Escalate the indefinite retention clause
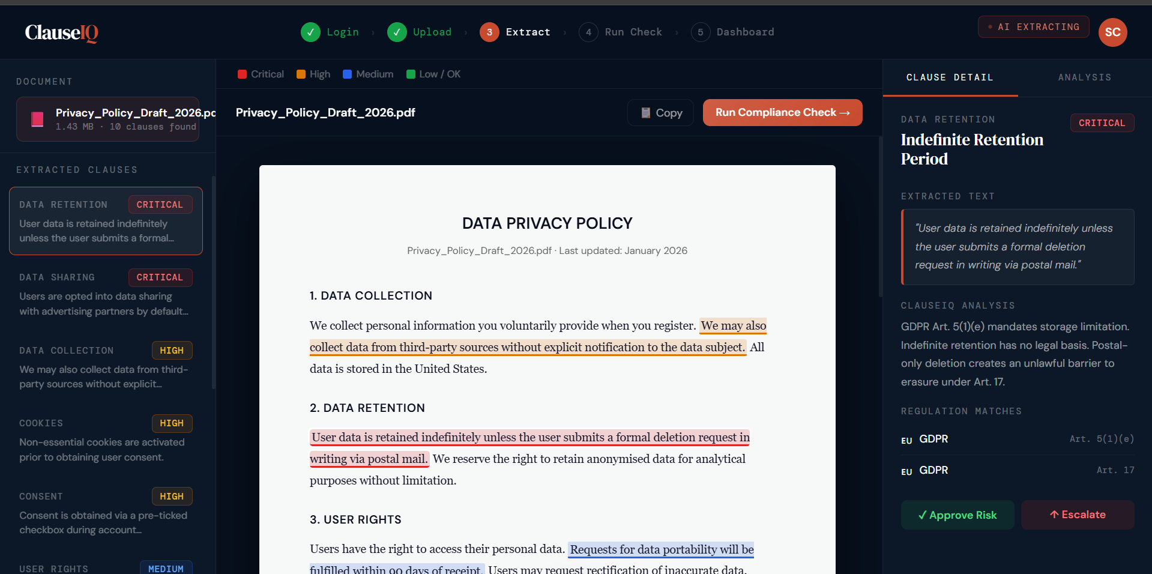Image resolution: width=1152 pixels, height=574 pixels. click(1077, 515)
